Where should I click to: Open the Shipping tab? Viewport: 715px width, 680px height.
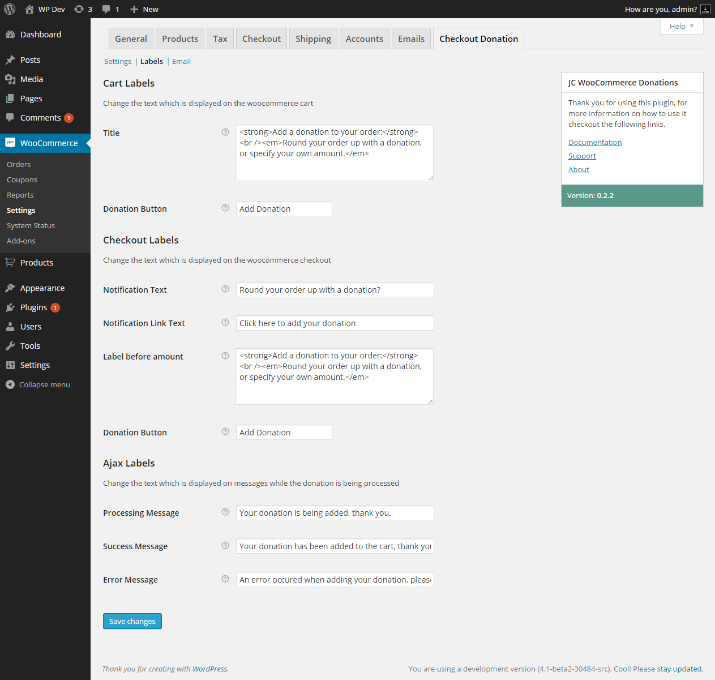(x=313, y=39)
